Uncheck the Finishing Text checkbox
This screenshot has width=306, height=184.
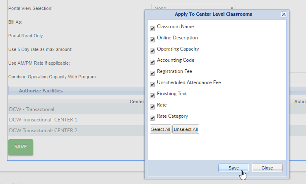pos(152,96)
